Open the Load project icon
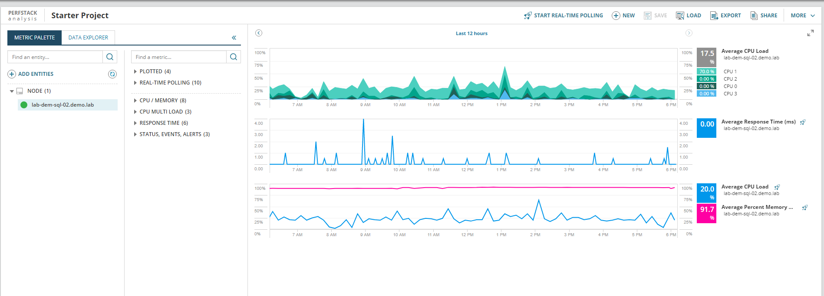This screenshot has height=296, width=824. [680, 16]
